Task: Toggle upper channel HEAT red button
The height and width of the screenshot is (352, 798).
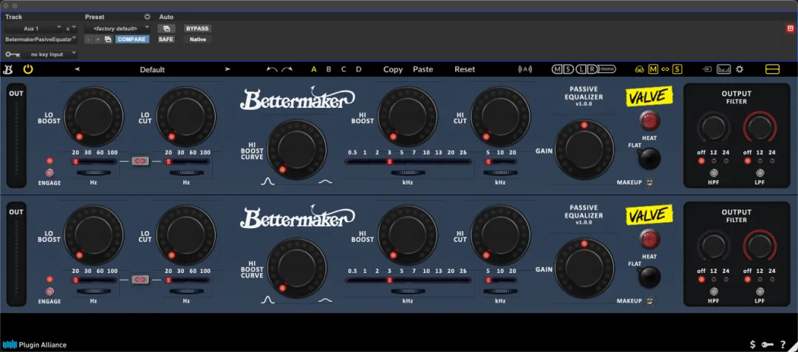Action: click(649, 122)
